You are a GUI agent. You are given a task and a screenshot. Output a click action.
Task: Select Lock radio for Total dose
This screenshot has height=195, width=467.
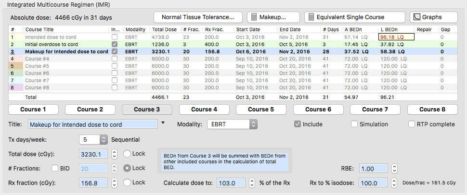[x=127, y=154]
